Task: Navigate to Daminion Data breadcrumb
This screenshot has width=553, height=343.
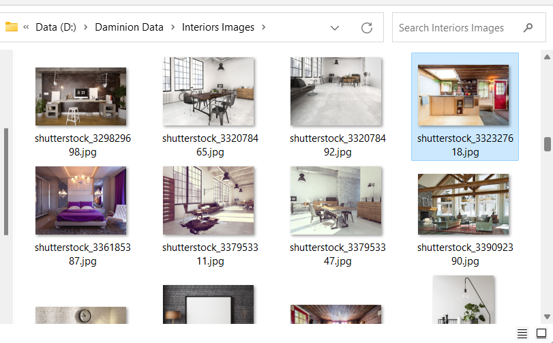Action: pyautogui.click(x=129, y=28)
